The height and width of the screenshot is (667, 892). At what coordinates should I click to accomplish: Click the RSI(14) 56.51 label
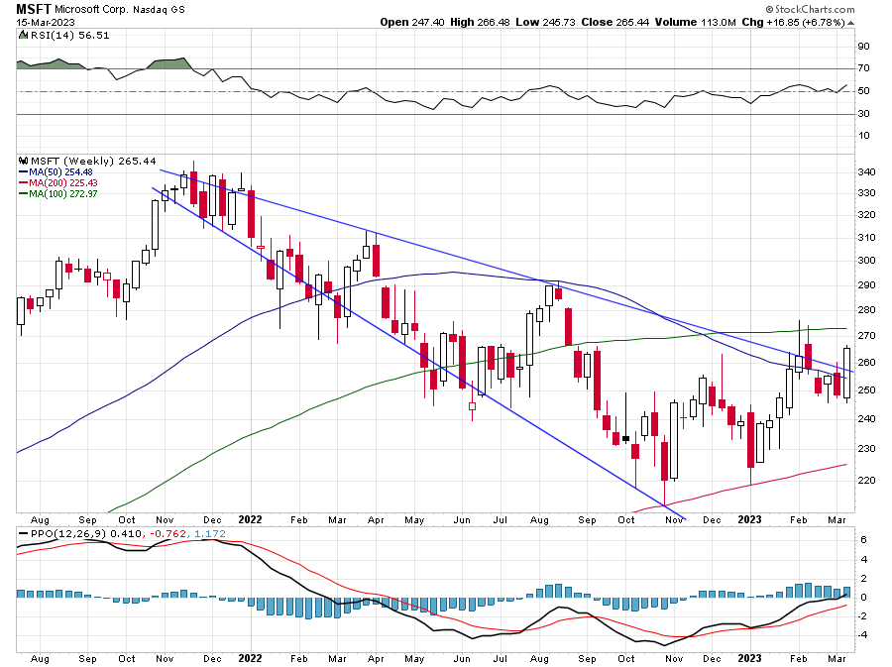click(x=70, y=35)
